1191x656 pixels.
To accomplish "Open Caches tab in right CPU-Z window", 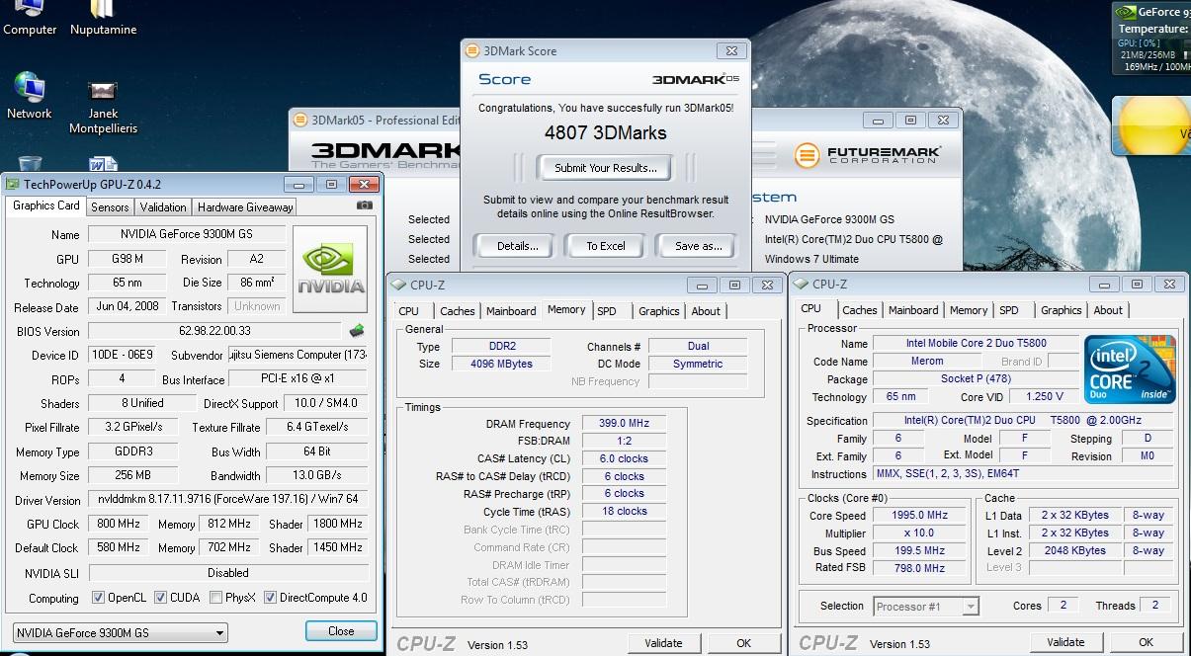I will 860,310.
